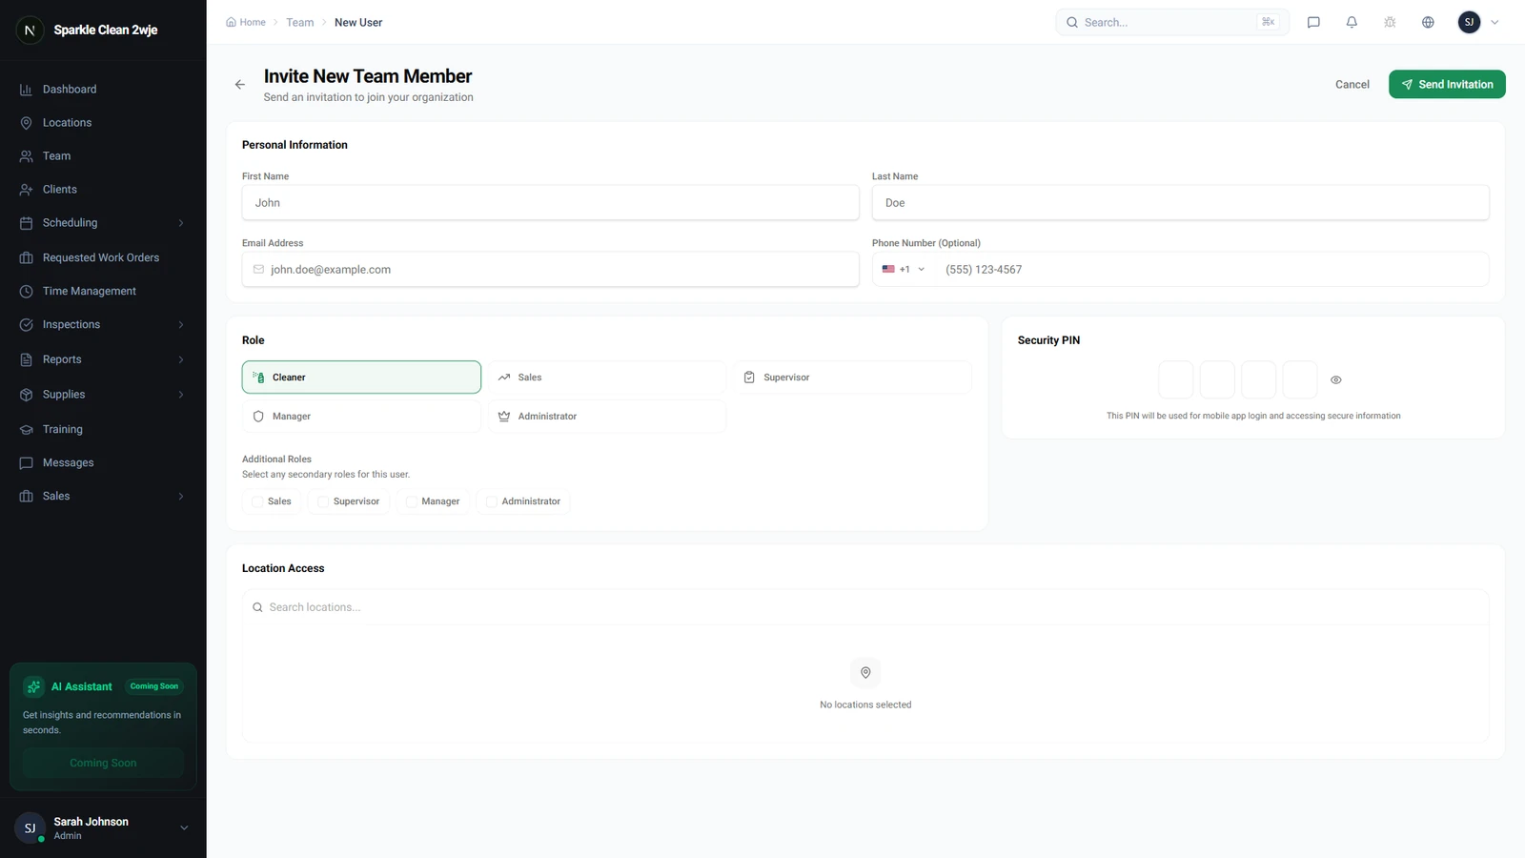Click the Sales briefcase icon in sidebar

26,497
